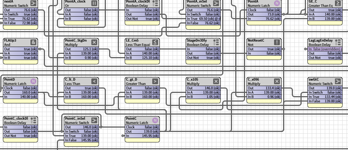The width and height of the screenshot is (348, 150).
Task: Click PointA Out 73.0 row
Action: 264,14
